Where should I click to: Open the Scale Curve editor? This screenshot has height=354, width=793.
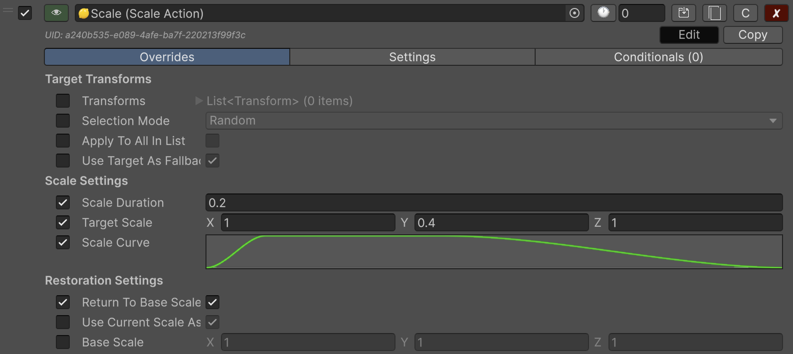click(x=494, y=252)
